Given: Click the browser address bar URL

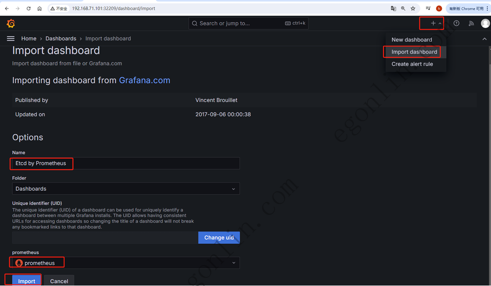Looking at the screenshot, I should pyautogui.click(x=114, y=9).
